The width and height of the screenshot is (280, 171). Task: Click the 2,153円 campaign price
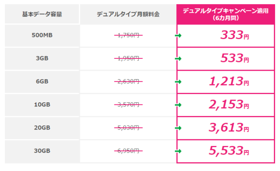(229, 105)
